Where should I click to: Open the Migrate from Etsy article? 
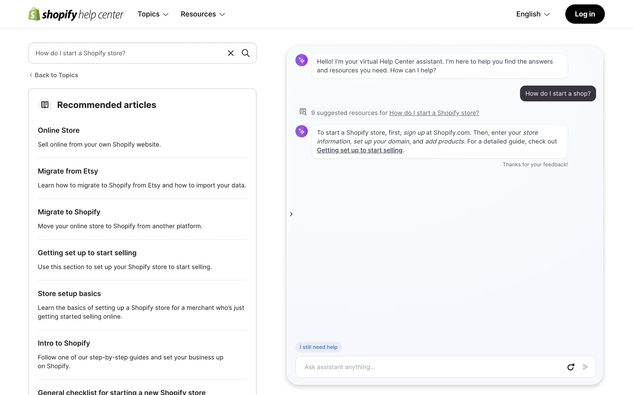tap(68, 171)
